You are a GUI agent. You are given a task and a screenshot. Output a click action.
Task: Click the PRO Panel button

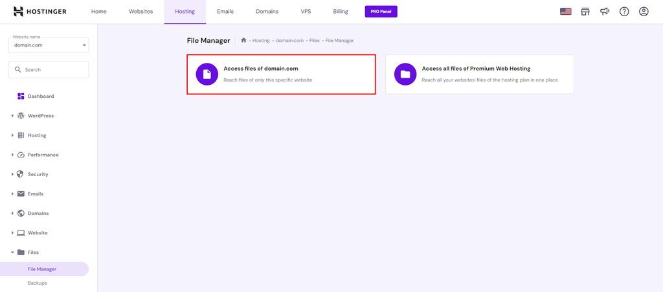coord(381,12)
